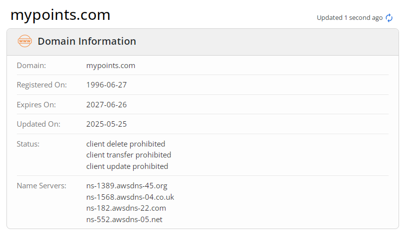
Task: Click the "Status:" label
Action: click(x=28, y=144)
